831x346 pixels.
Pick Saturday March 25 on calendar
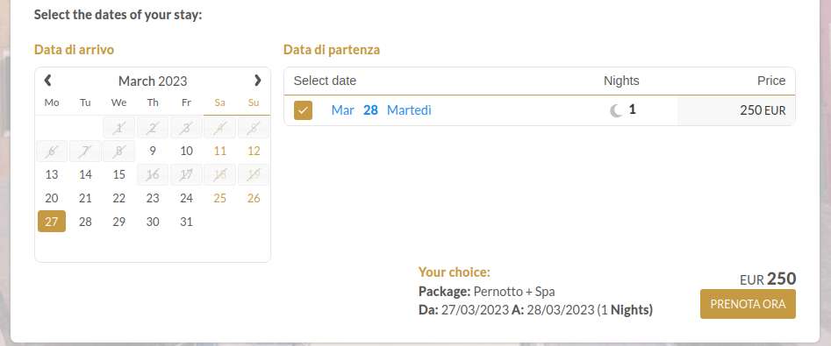(x=220, y=198)
